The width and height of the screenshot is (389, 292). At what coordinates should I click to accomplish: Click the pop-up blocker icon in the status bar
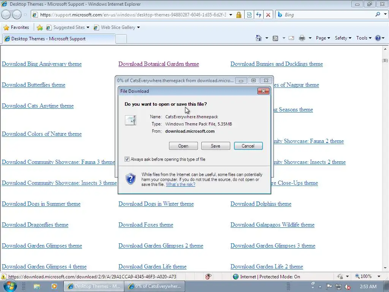coord(208,276)
